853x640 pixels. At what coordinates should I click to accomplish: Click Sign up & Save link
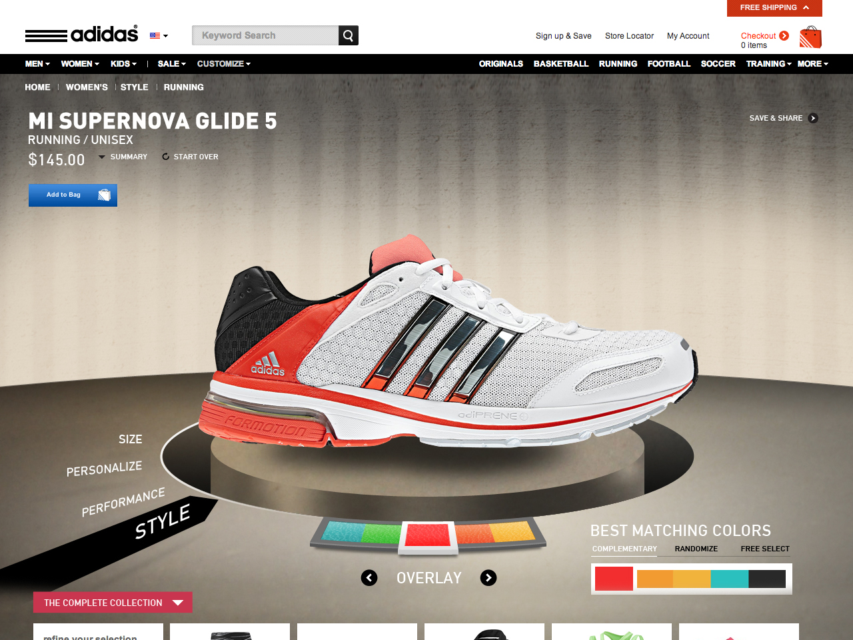click(x=564, y=36)
